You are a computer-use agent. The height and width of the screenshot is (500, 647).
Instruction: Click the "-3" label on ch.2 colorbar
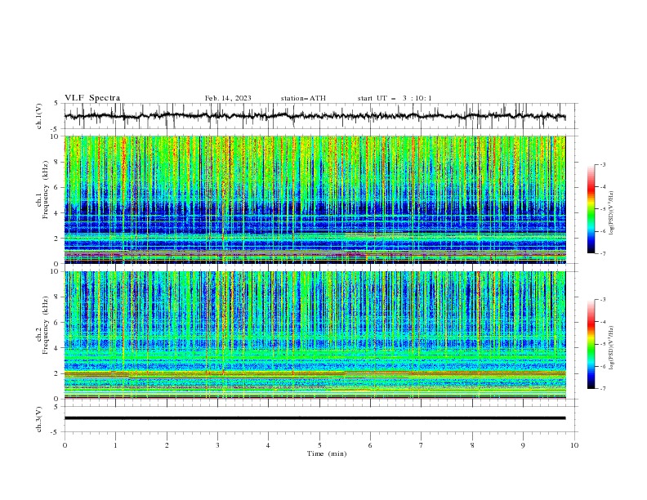coord(603,300)
